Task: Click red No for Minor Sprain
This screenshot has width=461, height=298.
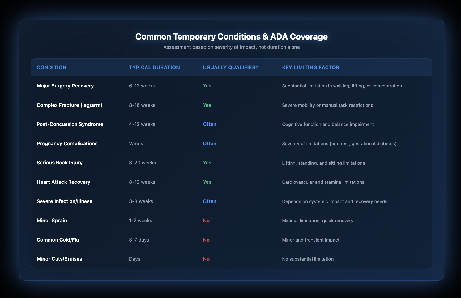Action: tap(206, 221)
